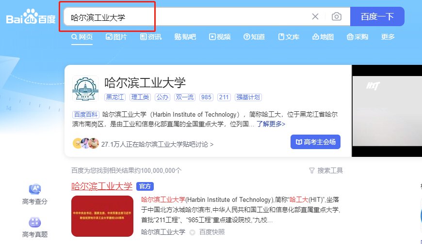The height and width of the screenshot is (244, 422).
Task: Open 搜索工具 filter
Action: [326, 170]
